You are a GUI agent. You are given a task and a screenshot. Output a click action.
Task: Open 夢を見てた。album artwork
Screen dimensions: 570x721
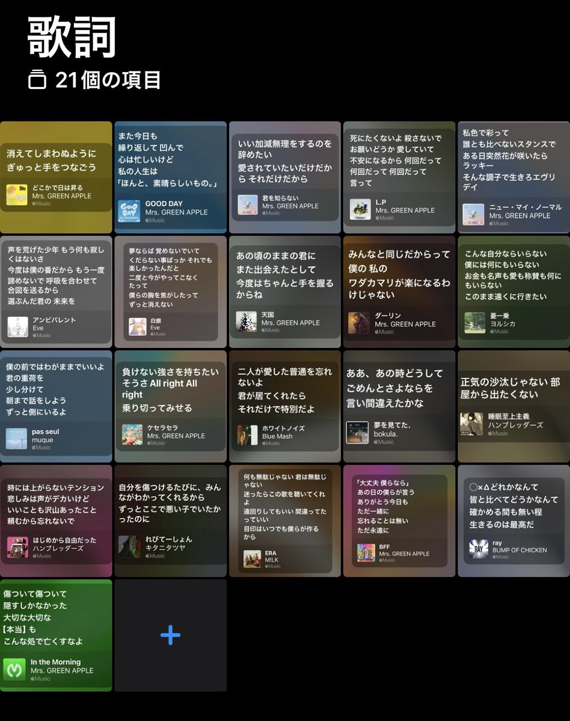pos(357,433)
